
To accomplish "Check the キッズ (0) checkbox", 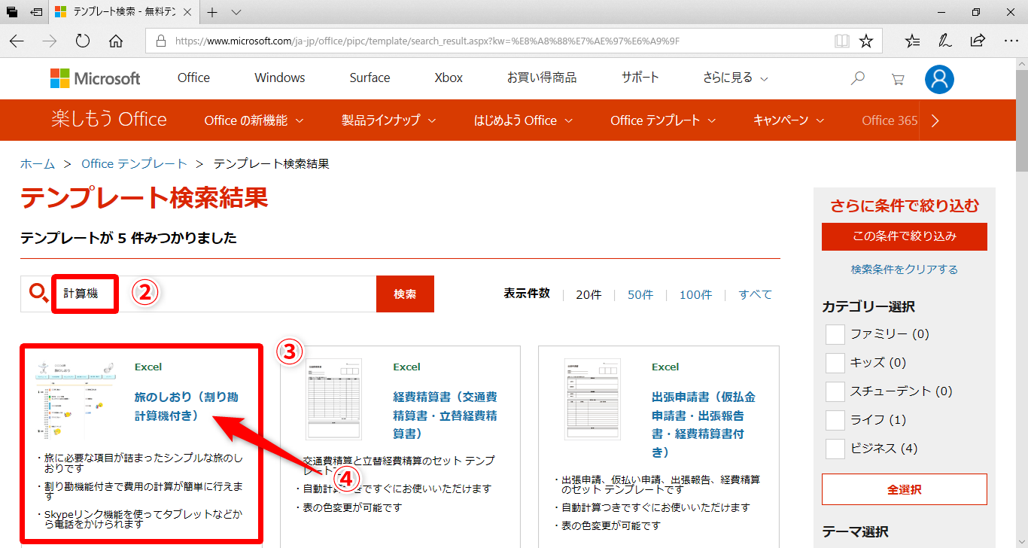I will point(835,362).
